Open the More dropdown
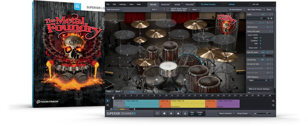The width and height of the screenshot is (308, 126). [196, 9]
